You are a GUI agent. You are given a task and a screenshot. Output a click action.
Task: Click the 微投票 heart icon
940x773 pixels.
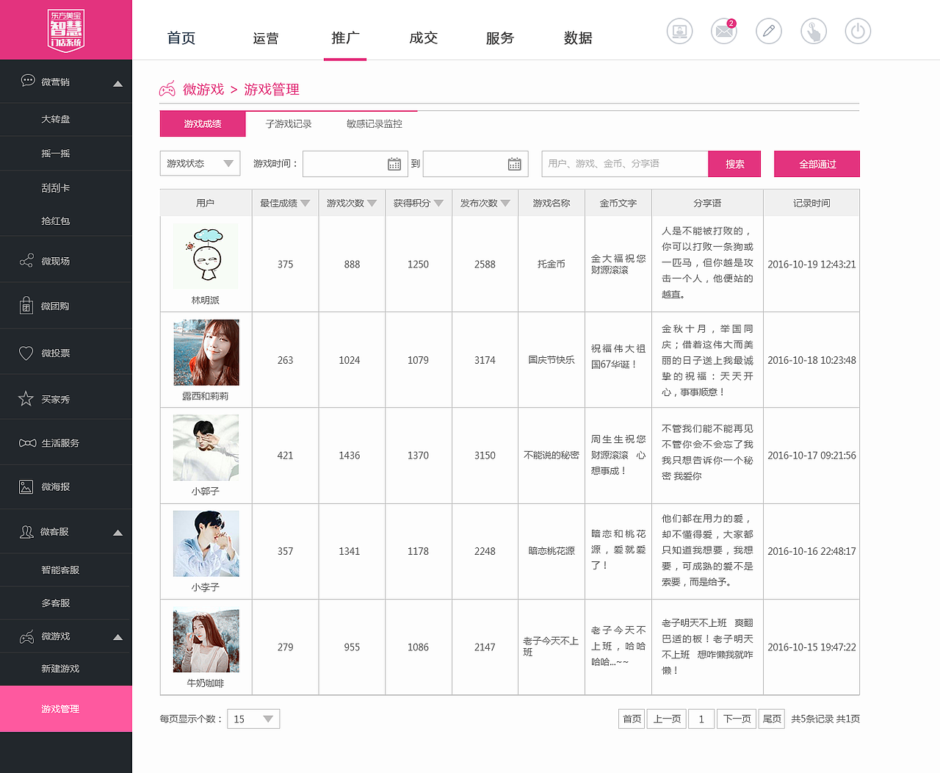(x=26, y=353)
